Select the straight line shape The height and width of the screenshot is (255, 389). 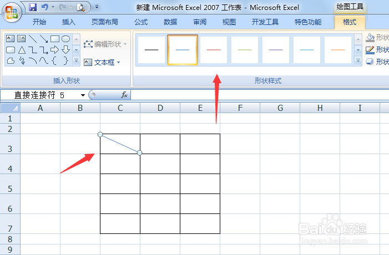click(33, 39)
